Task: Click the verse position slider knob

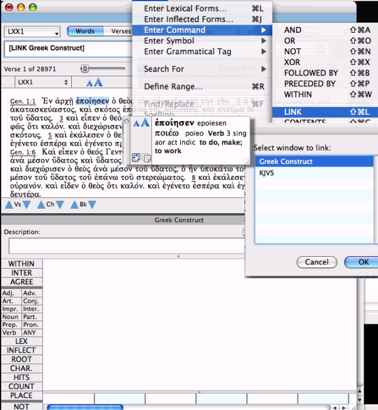Action: (x=84, y=69)
